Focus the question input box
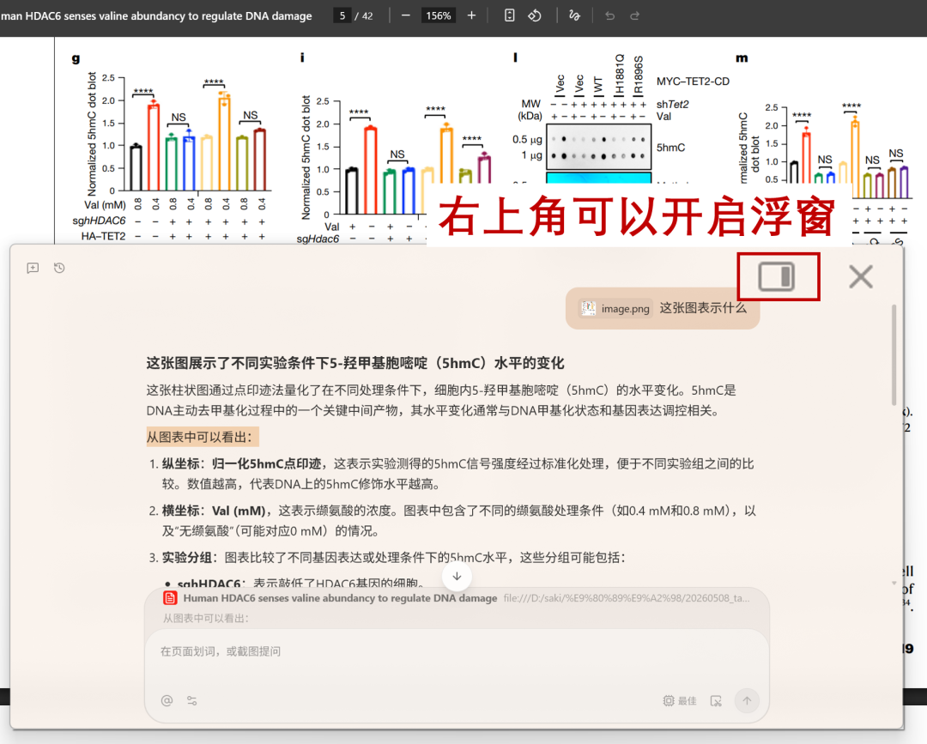The height and width of the screenshot is (744, 927). (x=457, y=651)
